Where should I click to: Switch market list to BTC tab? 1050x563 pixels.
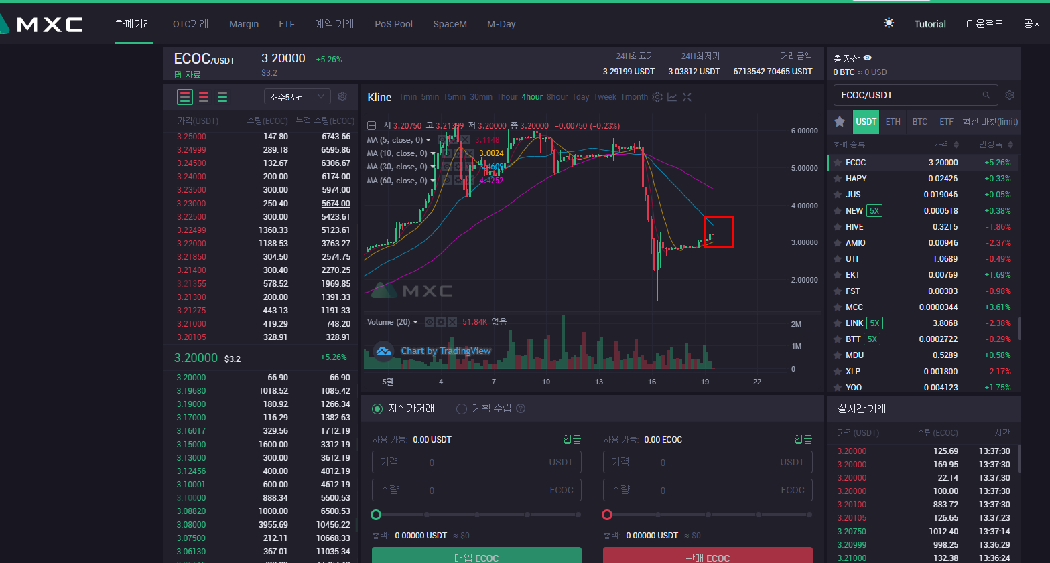[920, 122]
